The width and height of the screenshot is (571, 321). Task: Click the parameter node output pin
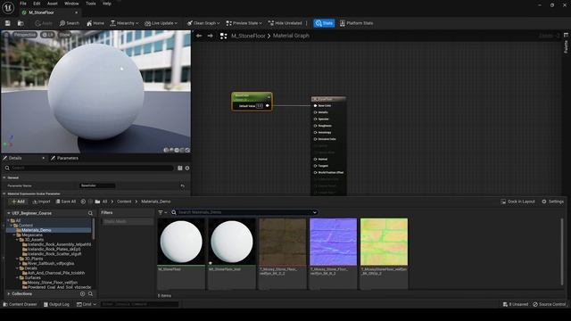pos(268,106)
